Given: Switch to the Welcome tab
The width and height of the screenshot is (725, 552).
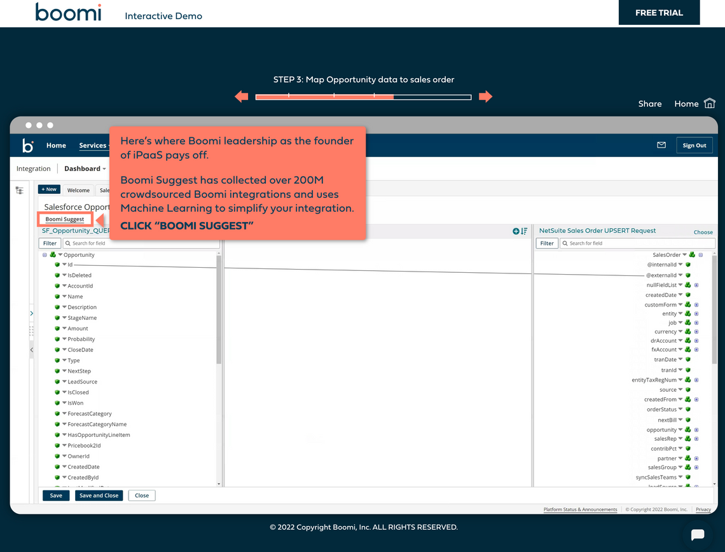Looking at the screenshot, I should pos(78,190).
